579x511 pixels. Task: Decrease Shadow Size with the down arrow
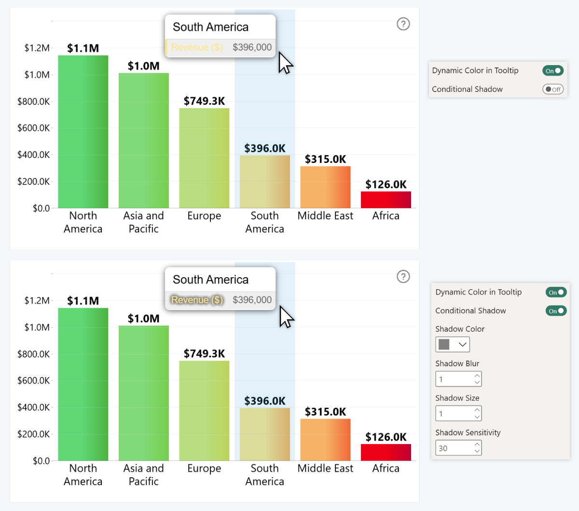[477, 417]
